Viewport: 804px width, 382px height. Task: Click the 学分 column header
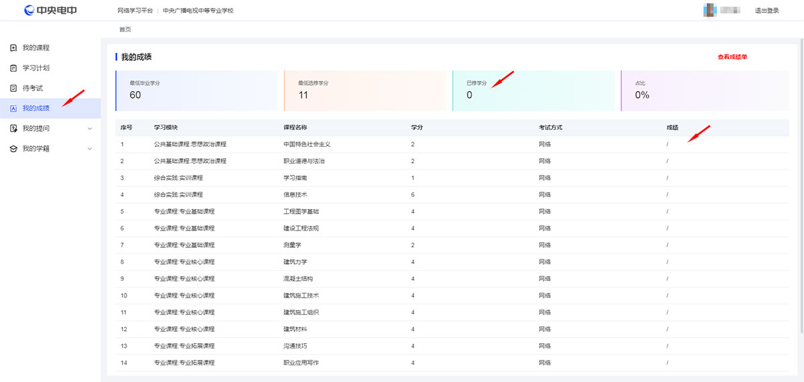[417, 127]
